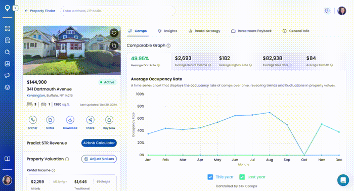
Task: Click the $2,259 Airbnb income value
Action: coord(37,182)
